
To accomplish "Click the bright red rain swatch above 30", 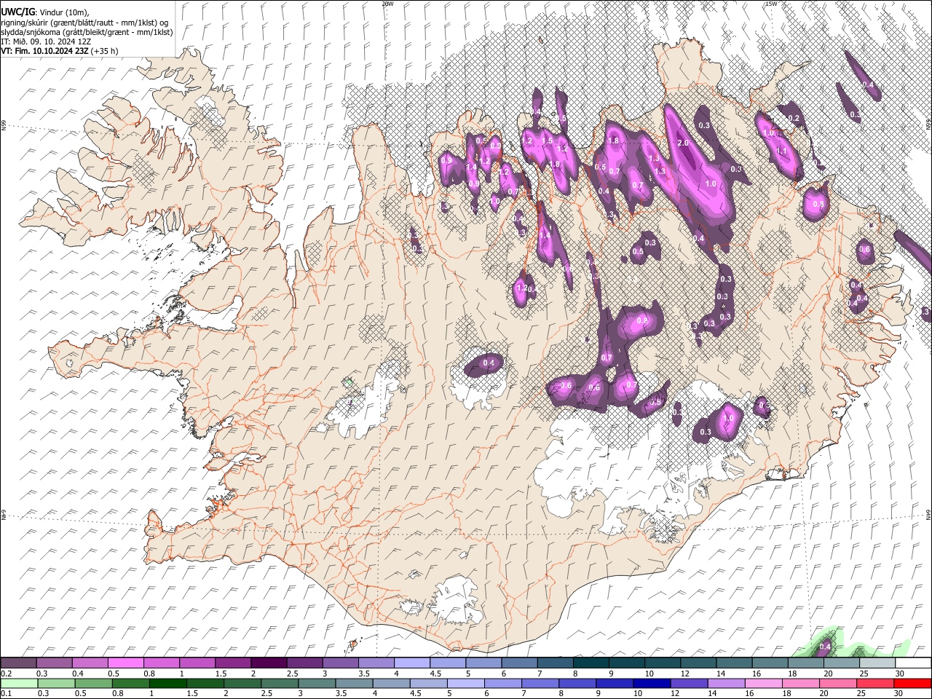I will (x=911, y=683).
